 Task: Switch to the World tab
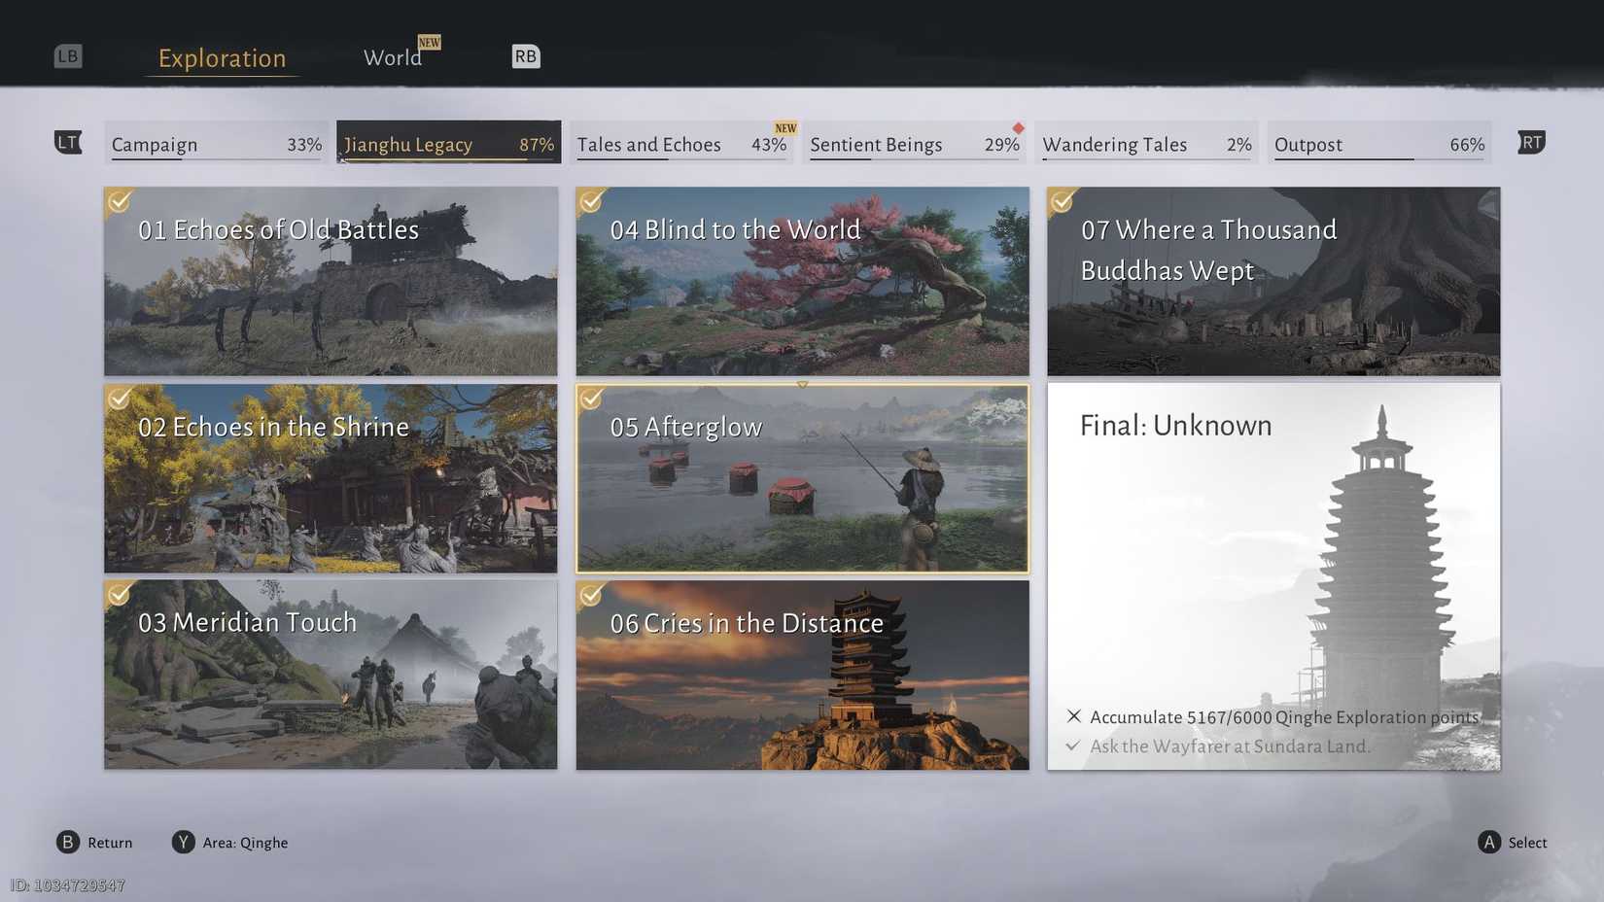393,57
